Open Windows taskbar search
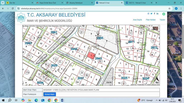Screen dimensions: 184x103 (10, 100)
